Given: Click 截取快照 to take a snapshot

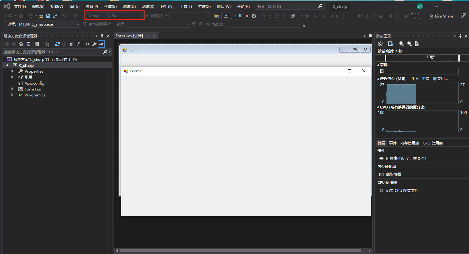Looking at the screenshot, I should tap(393, 174).
